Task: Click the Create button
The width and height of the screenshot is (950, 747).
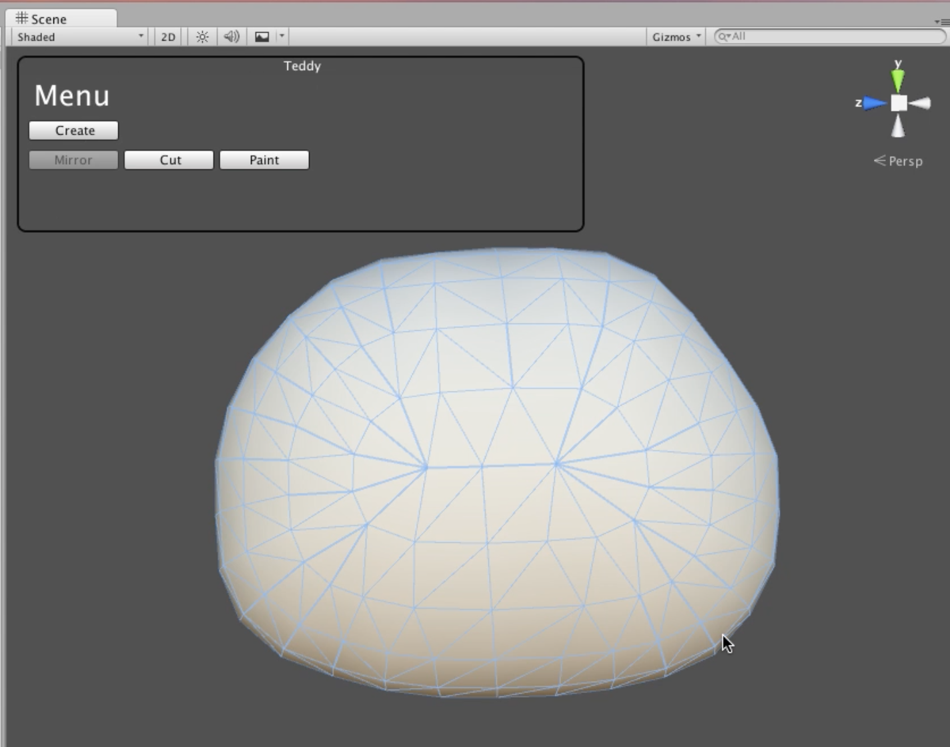Action: 73,130
